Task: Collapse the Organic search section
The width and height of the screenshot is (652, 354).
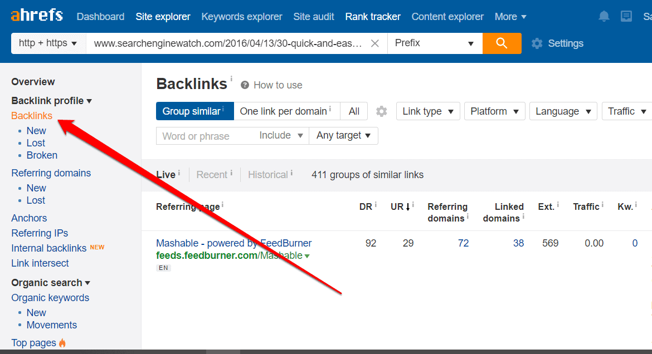Action: coord(51,283)
